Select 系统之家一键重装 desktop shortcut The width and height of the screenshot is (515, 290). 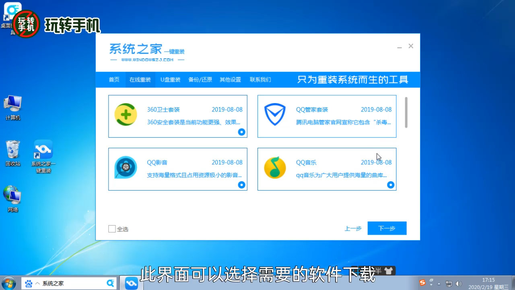tap(43, 156)
